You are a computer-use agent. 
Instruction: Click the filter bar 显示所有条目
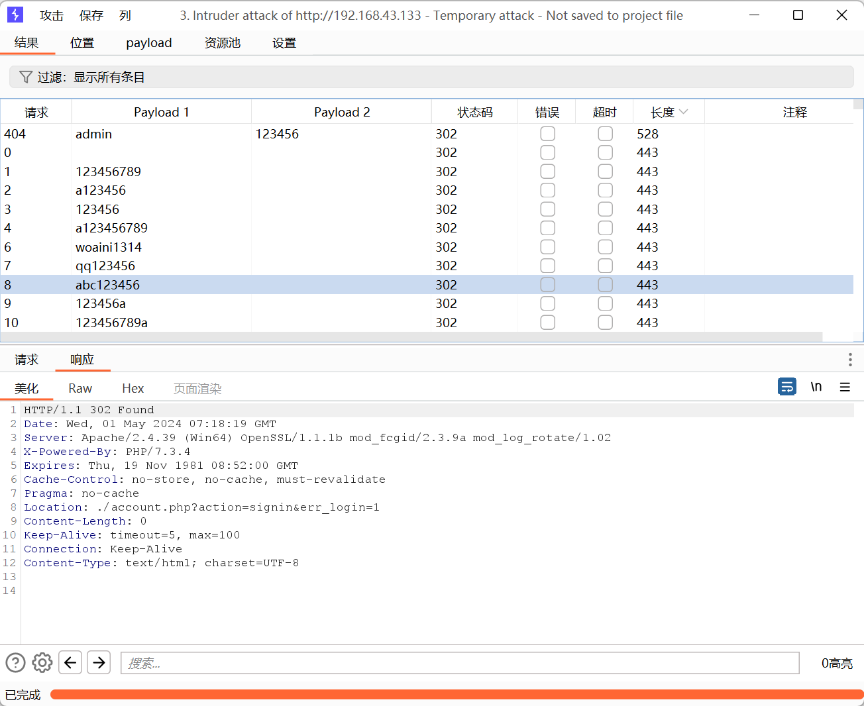point(431,77)
